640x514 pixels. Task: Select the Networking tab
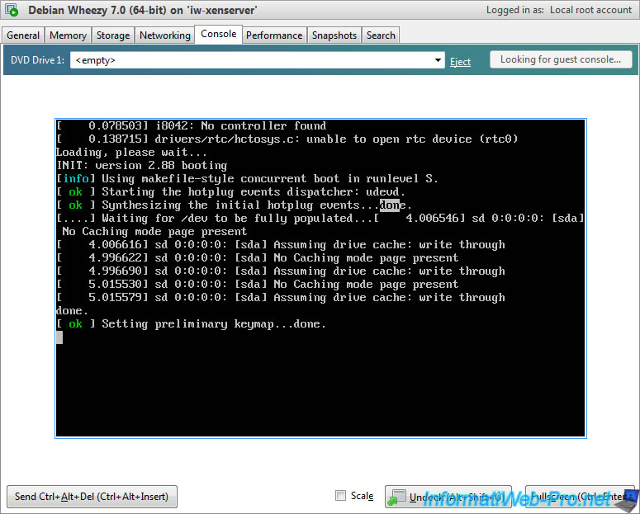[164, 35]
